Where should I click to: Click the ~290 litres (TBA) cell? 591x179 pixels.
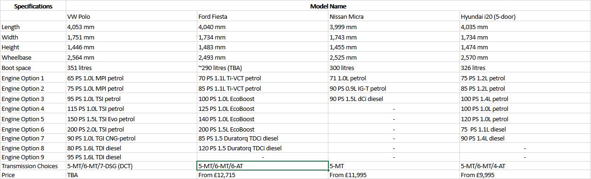[263, 68]
